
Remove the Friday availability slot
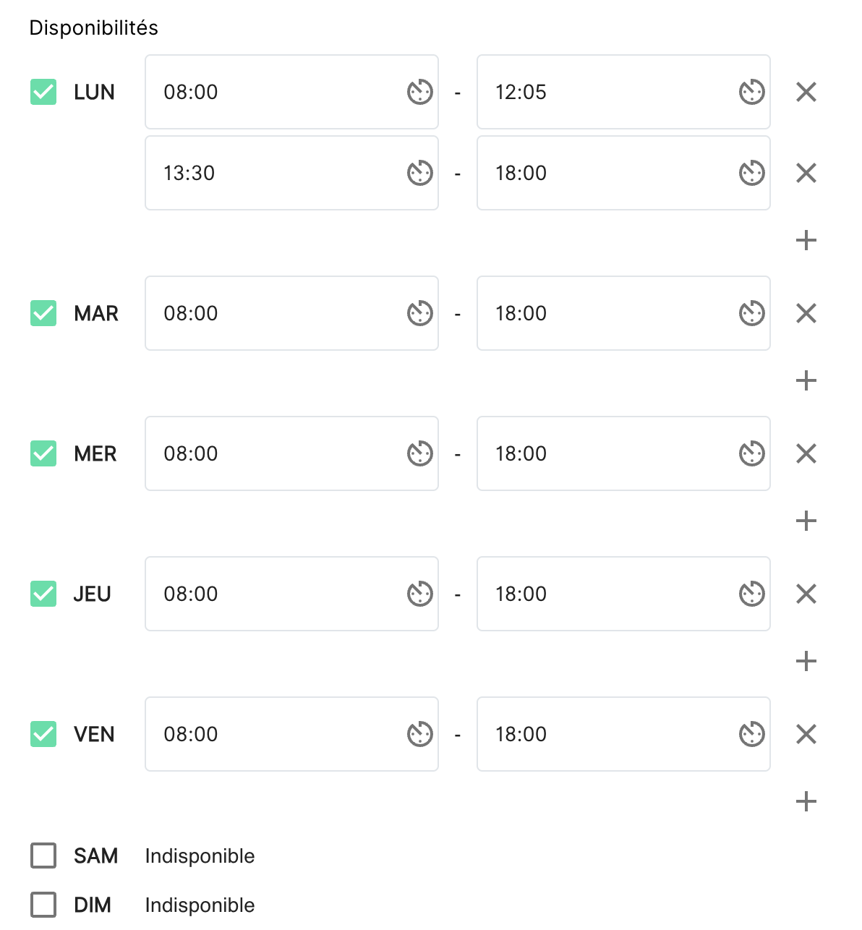[x=806, y=734]
